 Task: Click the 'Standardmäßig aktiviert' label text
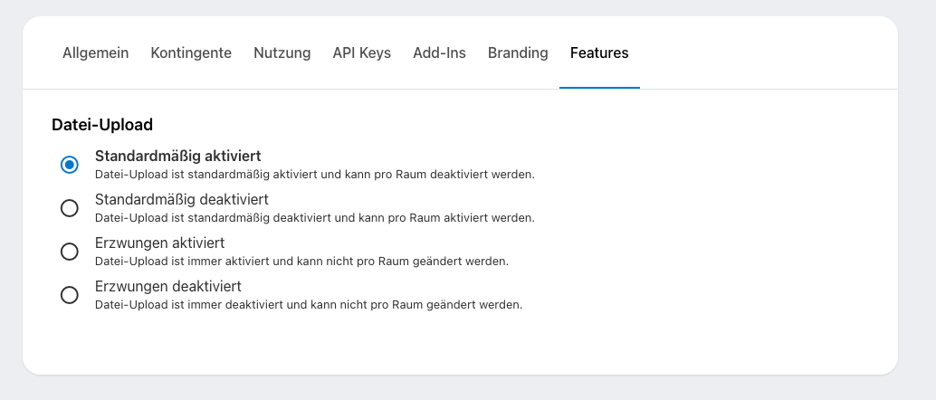(x=177, y=156)
